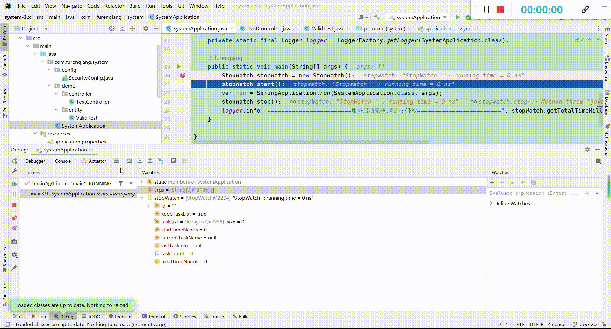Pause the screen recording

click(486, 10)
